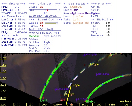Click the green Right lane label
The image size is (132, 106).
click(90, 102)
